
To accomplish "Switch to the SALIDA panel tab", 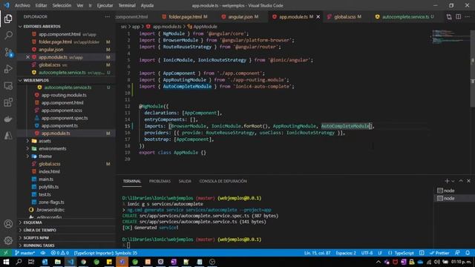I will [185, 181].
